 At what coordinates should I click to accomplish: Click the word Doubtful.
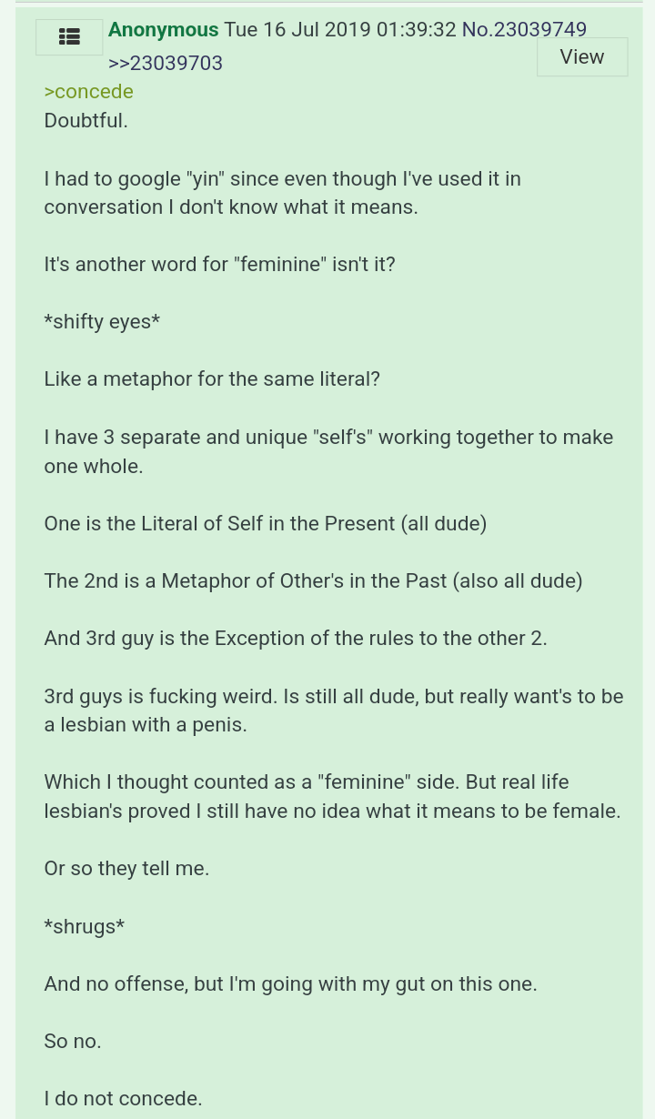(x=86, y=120)
